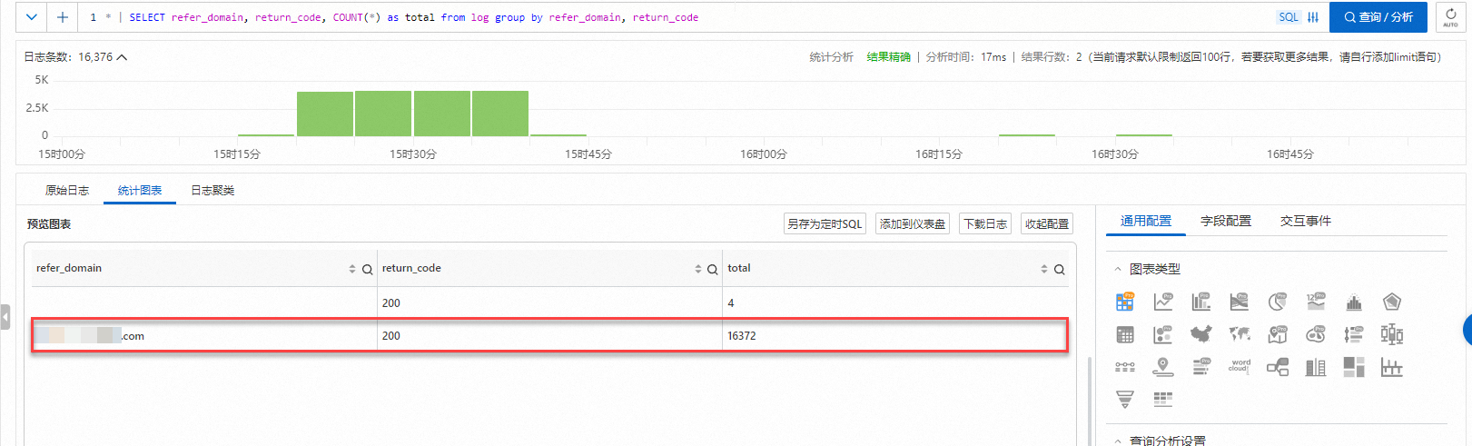The image size is (1472, 446).
Task: Click 下载日志 button
Action: tap(985, 223)
